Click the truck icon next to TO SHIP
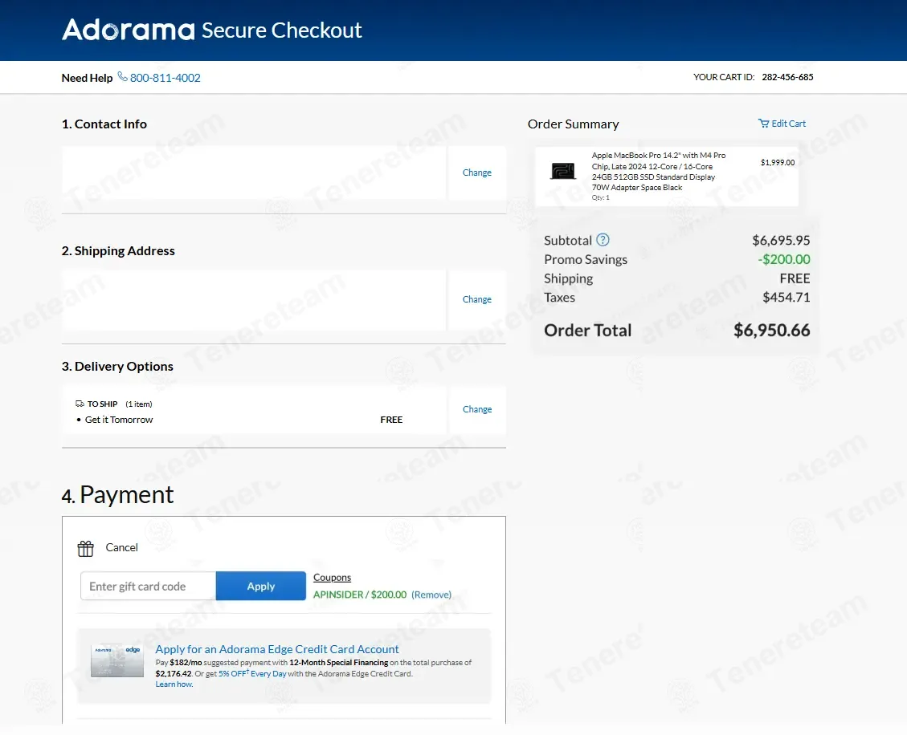The height and width of the screenshot is (735, 907). [80, 404]
